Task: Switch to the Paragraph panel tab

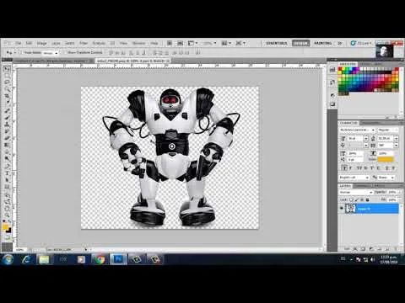Action: point(370,123)
